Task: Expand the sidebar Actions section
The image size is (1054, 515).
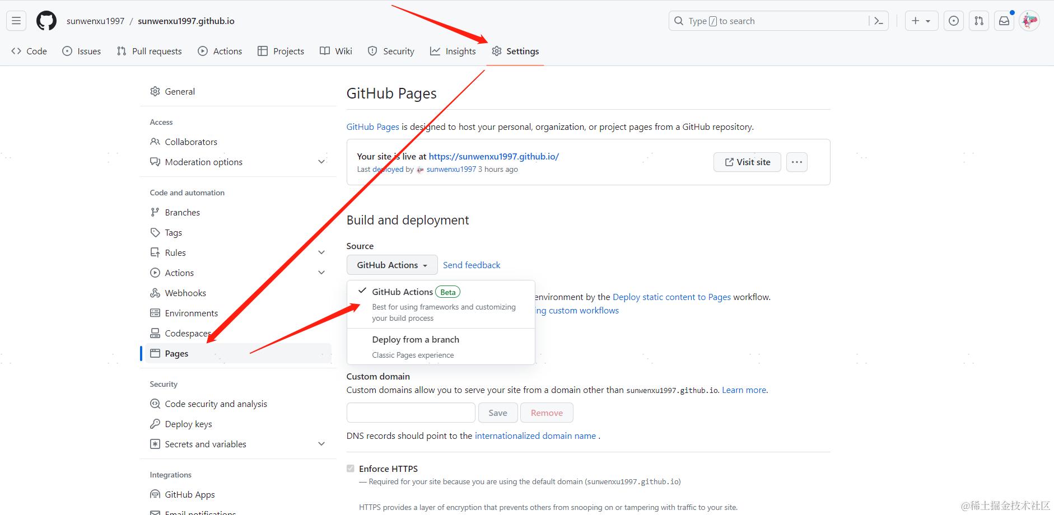Action: 321,273
